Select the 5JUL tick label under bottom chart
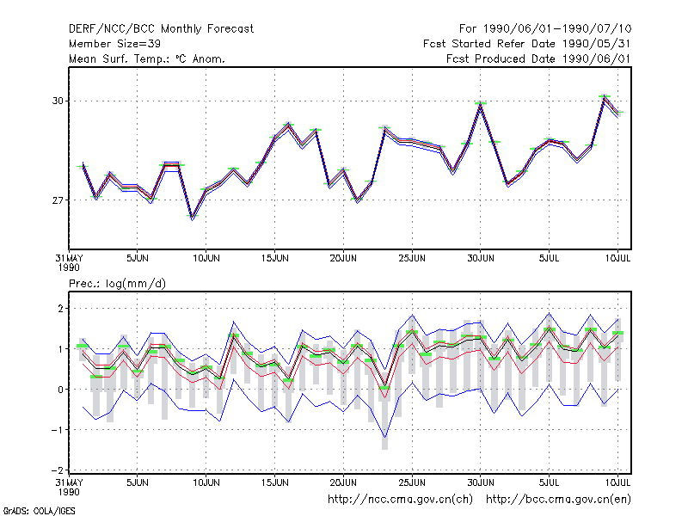The image size is (688, 516). pos(549,482)
